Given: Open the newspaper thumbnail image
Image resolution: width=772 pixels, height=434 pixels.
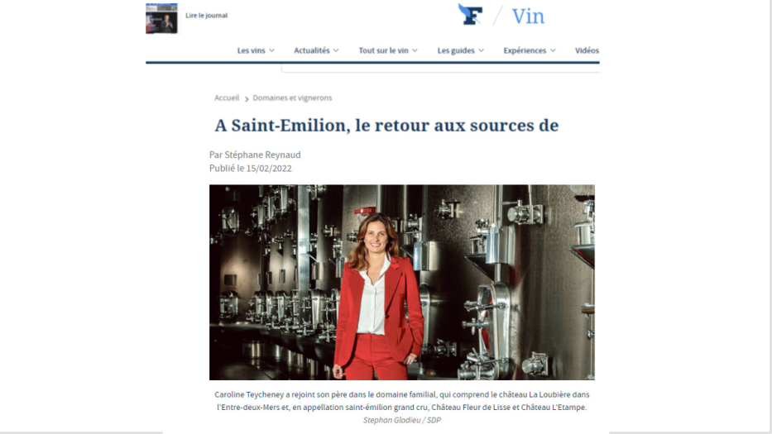Looking at the screenshot, I should coord(161,18).
